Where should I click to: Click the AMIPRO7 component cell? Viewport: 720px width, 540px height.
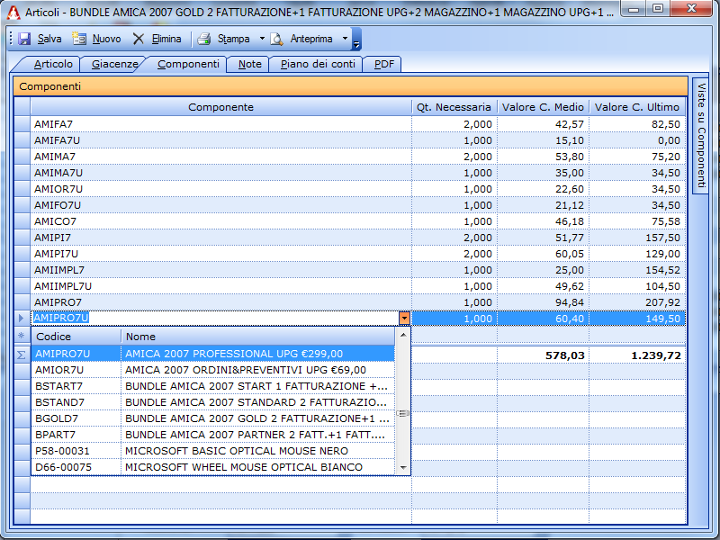[220, 302]
